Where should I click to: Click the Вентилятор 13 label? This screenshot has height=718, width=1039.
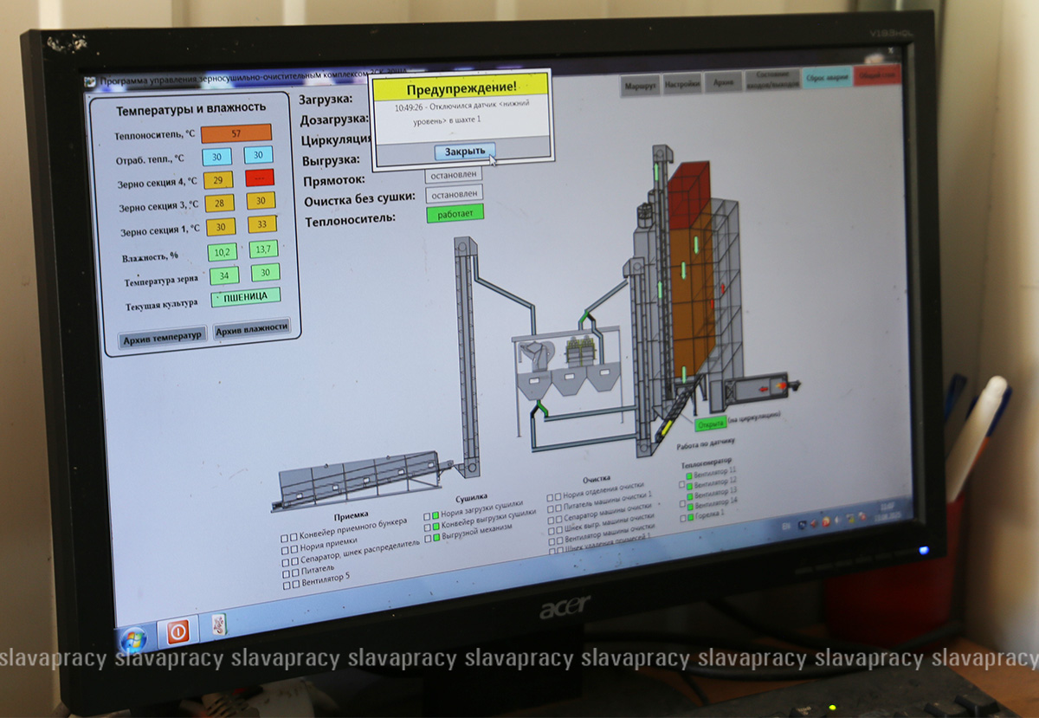pos(716,494)
